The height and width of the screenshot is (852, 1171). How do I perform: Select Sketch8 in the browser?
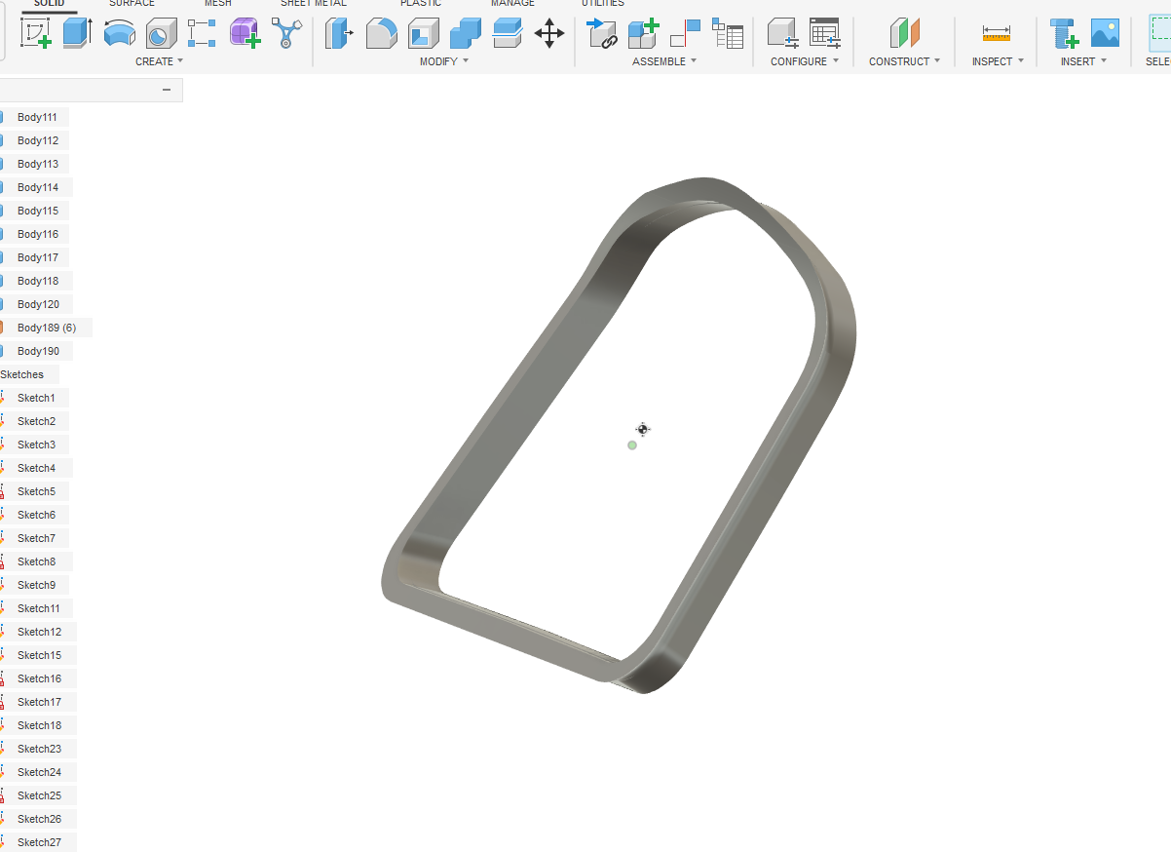36,562
